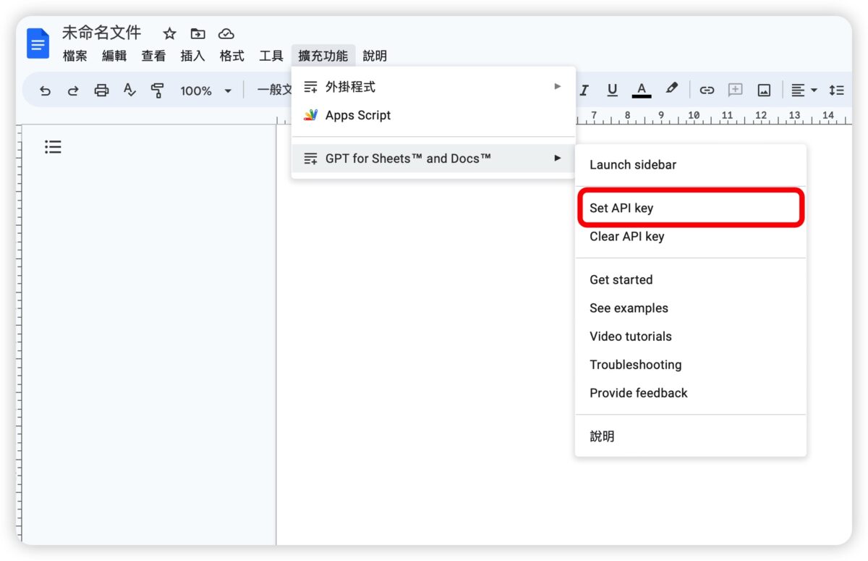The height and width of the screenshot is (561, 868).
Task: Select Apps Script menu item
Action: (433, 115)
